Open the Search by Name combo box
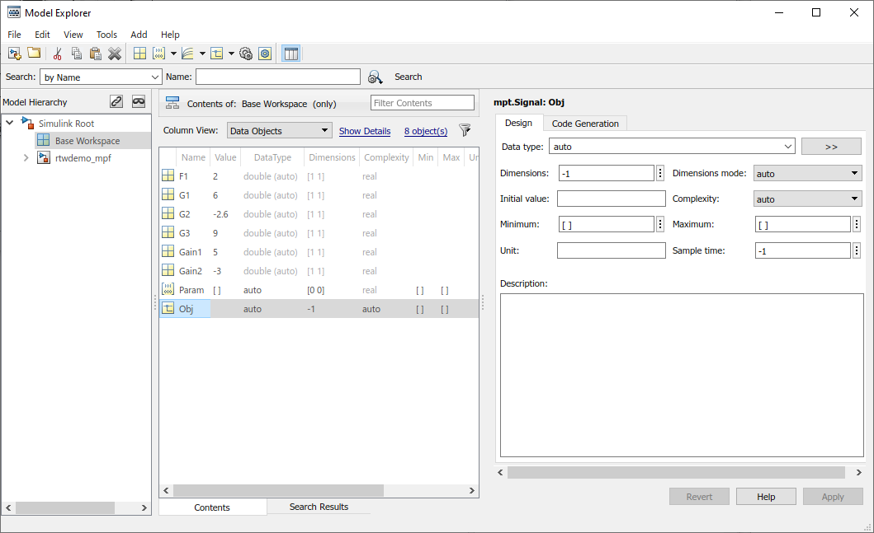This screenshot has width=874, height=533. pyautogui.click(x=101, y=77)
